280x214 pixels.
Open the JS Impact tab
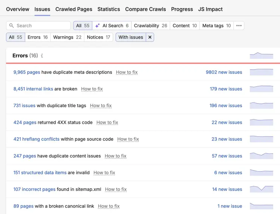(210, 9)
